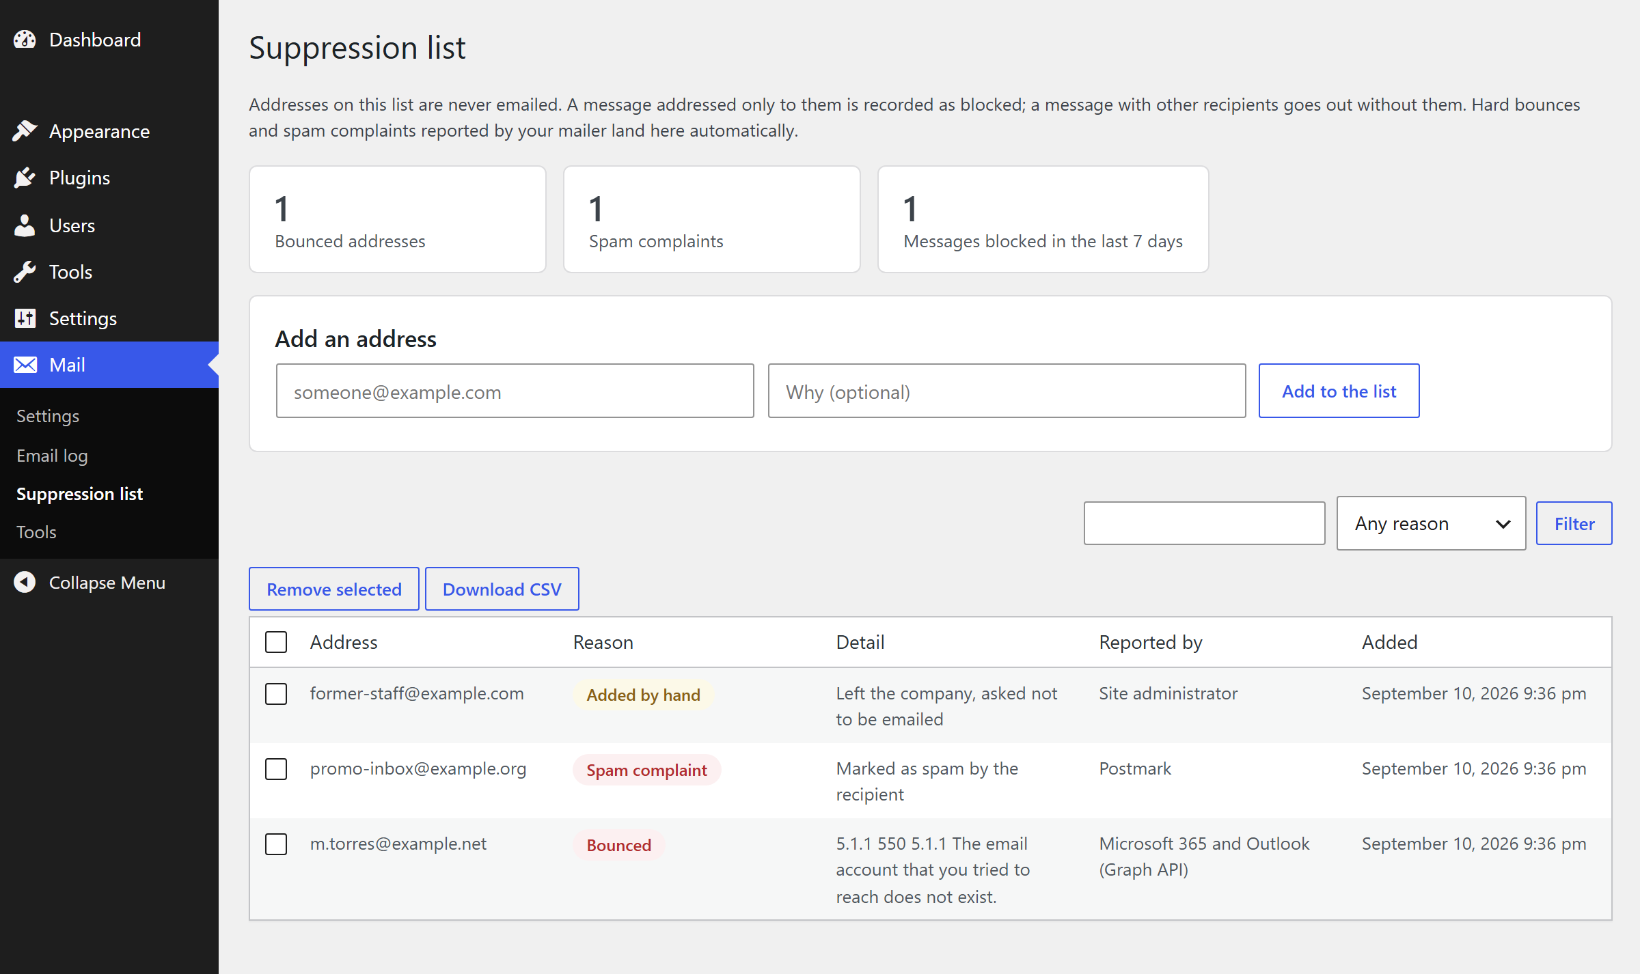Click the Bounced addresses stat card
The height and width of the screenshot is (974, 1640).
click(x=397, y=219)
